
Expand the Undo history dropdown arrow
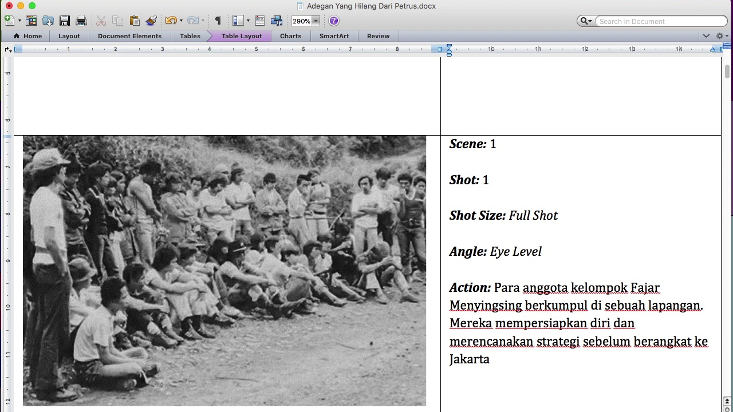tap(181, 21)
